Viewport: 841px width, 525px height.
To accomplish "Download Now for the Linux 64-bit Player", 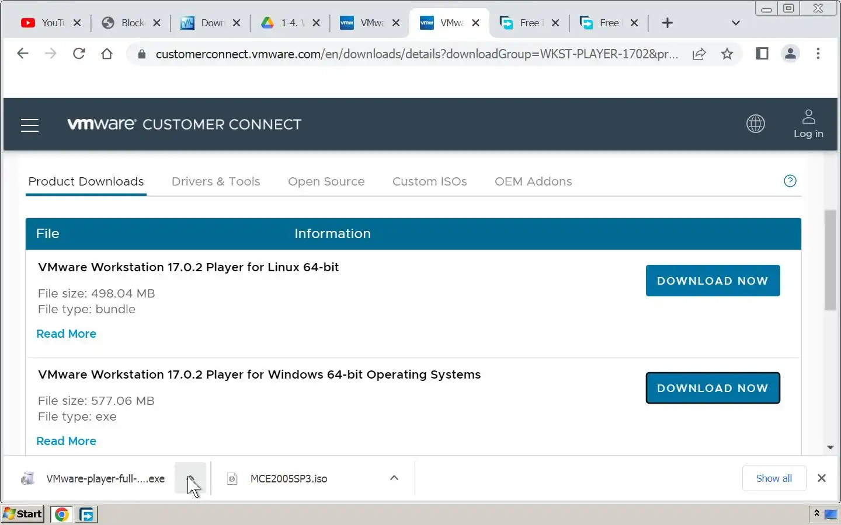I will [x=713, y=281].
